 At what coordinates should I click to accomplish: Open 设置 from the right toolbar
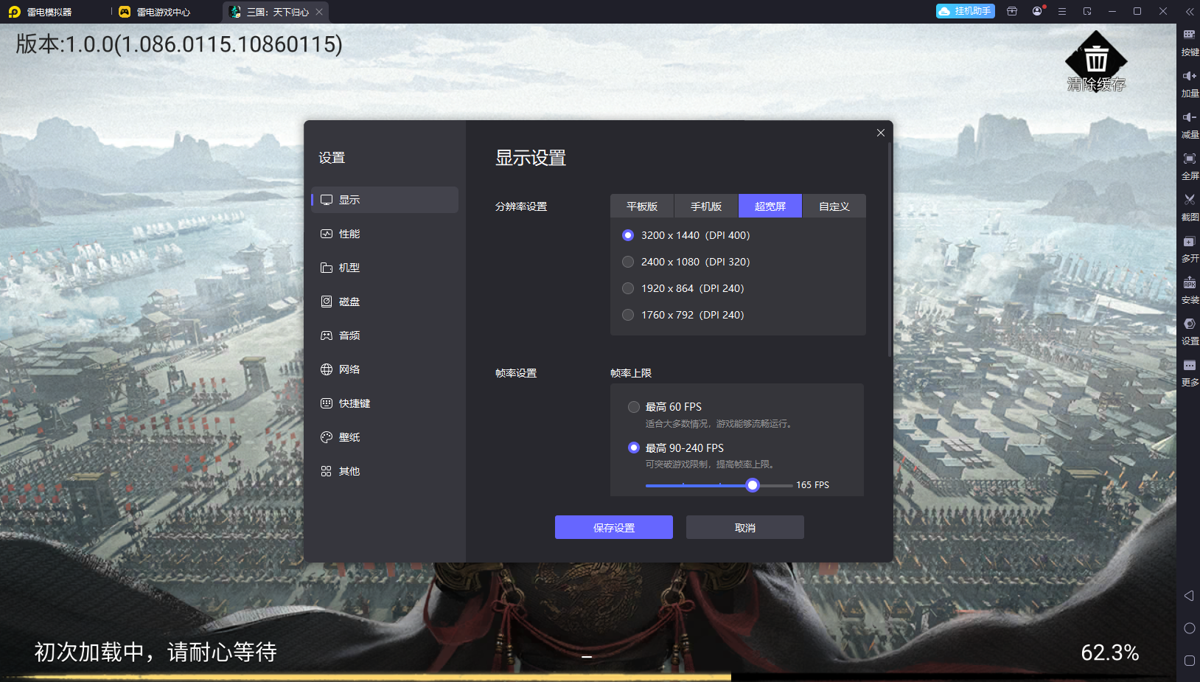click(x=1190, y=332)
